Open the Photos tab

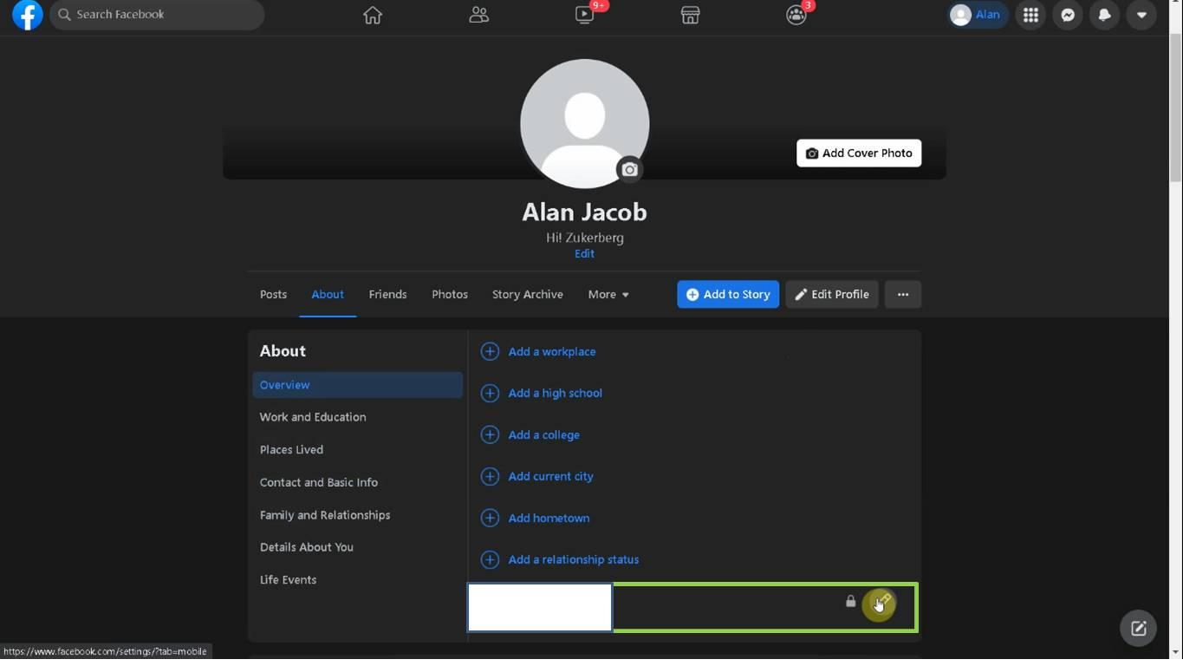[450, 294]
